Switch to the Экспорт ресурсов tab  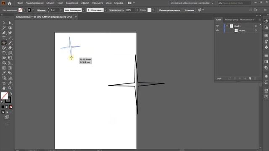coord(232,20)
